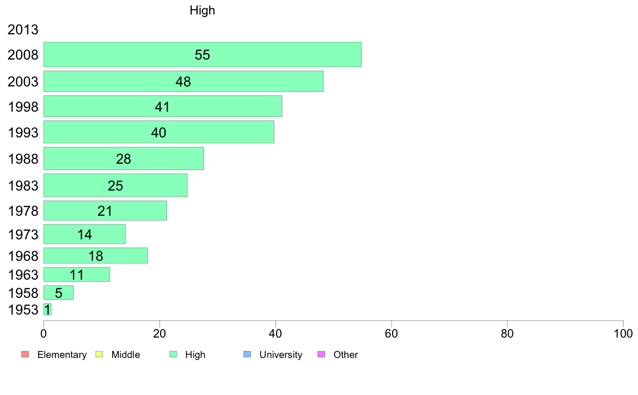Click the green High legend swatch
Screen dimensions: 638x395
click(173, 354)
